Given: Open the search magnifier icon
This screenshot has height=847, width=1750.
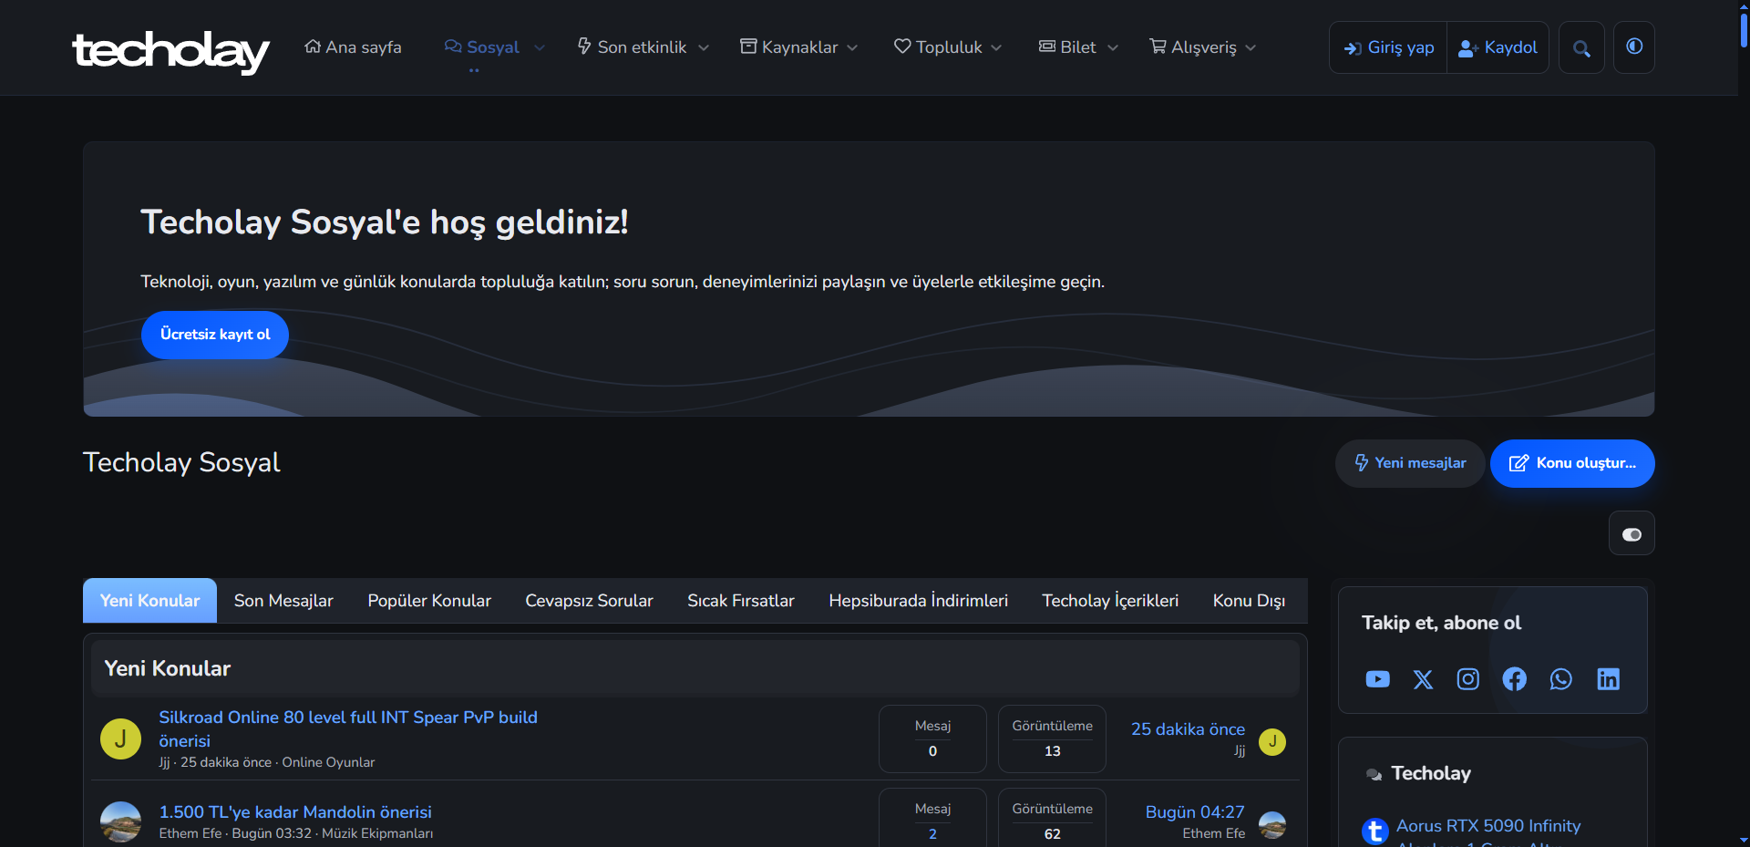Looking at the screenshot, I should pos(1581,47).
